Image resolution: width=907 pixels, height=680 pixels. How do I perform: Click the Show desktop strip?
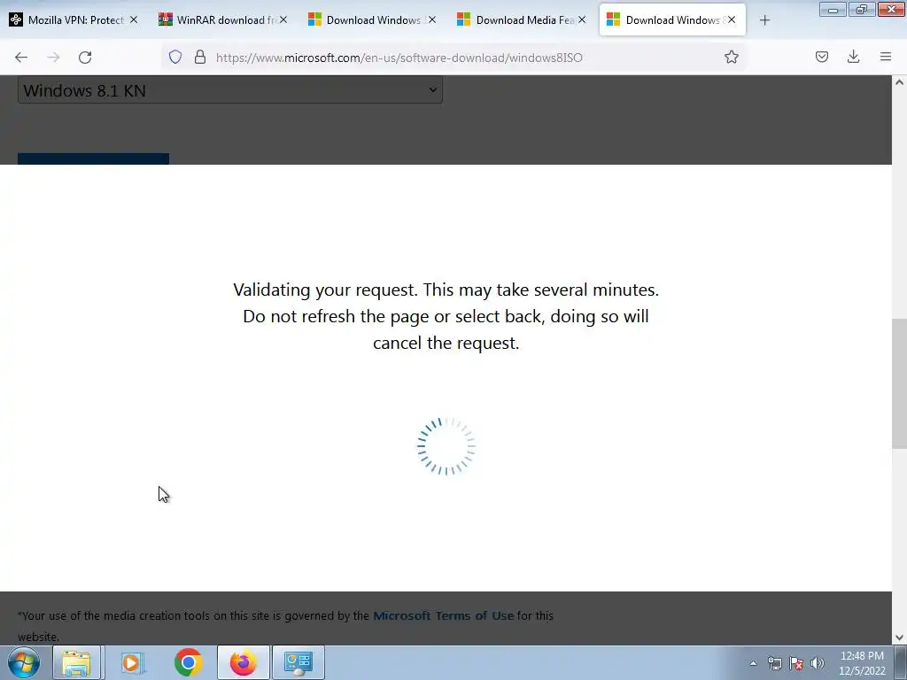tap(901, 662)
